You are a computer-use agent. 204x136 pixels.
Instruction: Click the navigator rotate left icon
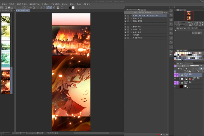(192, 25)
